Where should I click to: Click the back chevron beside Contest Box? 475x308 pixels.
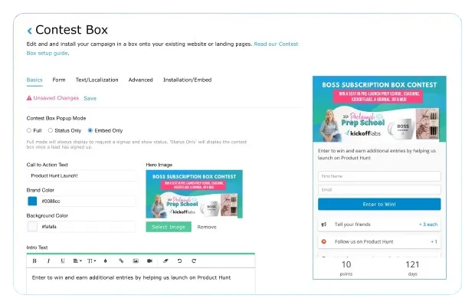coord(29,31)
